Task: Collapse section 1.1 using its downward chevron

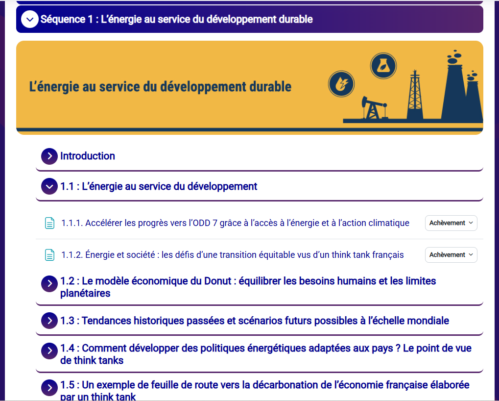Action: point(49,186)
